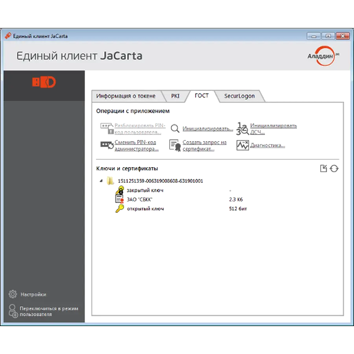
Task: Click the unlock user PIN icon
Action: pos(107,129)
